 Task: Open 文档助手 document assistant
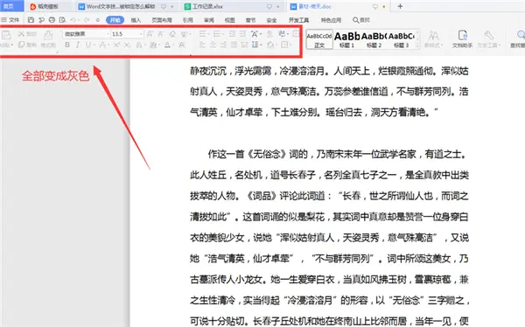tap(462, 39)
